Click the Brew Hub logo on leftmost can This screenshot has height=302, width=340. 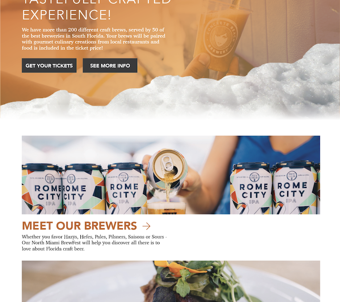50,178
